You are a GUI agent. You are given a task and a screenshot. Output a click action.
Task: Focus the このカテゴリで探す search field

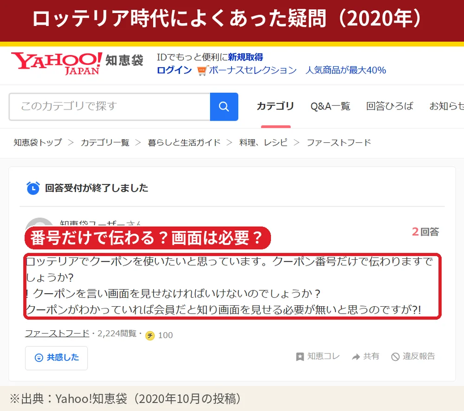[110, 107]
